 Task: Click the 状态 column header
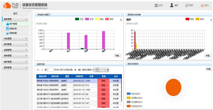(x=116, y=76)
